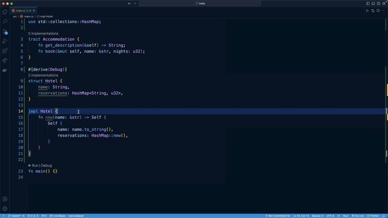The width and height of the screenshot is (388, 218).
Task: Click 'fn main()' on line 23
Action: pyautogui.click(x=39, y=171)
